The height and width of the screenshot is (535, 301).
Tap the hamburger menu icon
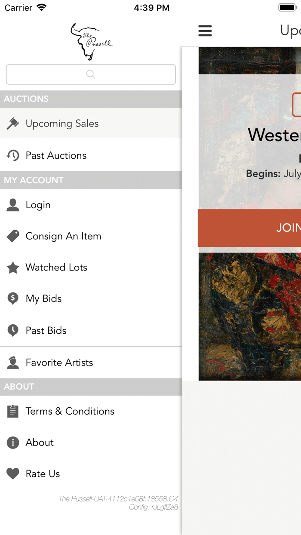pyautogui.click(x=205, y=31)
